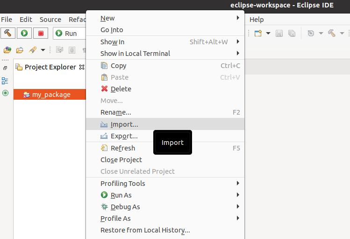
Task: Click the Outline view icon in left strip
Action: coord(5,81)
